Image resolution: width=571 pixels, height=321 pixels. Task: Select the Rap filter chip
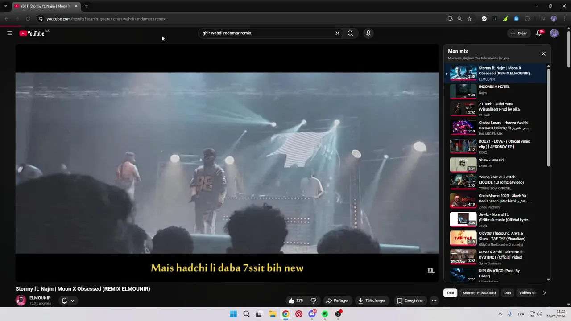508,293
